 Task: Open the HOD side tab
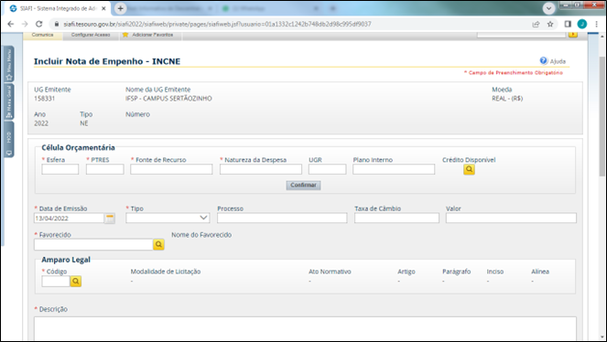pyautogui.click(x=9, y=139)
